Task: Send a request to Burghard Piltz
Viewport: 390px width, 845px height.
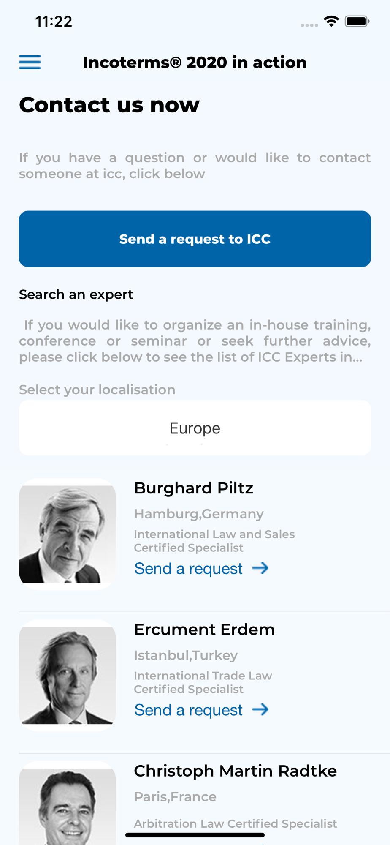Action: pos(188,569)
